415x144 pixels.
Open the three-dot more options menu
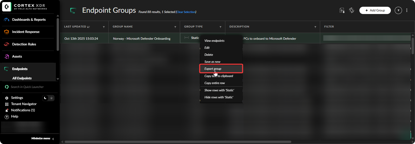(x=407, y=10)
